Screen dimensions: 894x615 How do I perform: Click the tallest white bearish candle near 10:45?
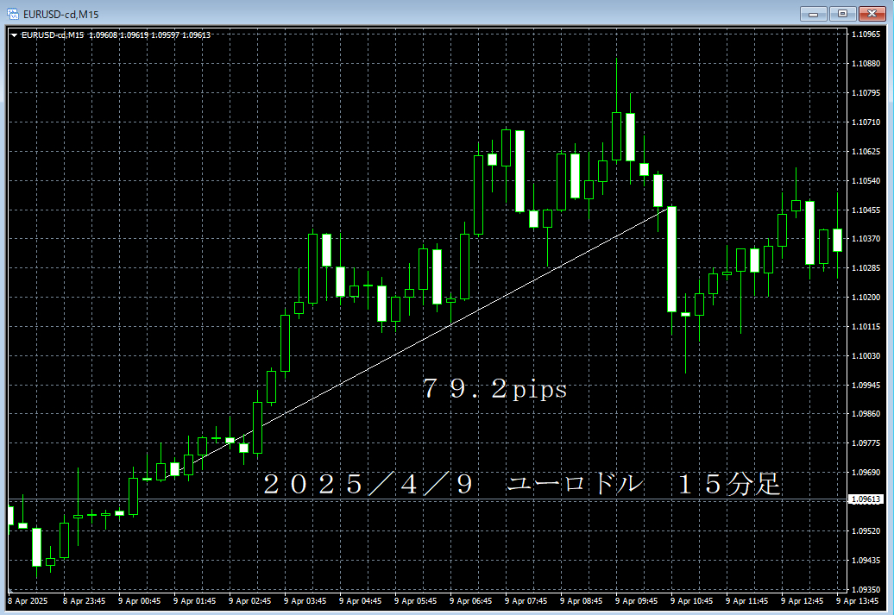tap(671, 260)
